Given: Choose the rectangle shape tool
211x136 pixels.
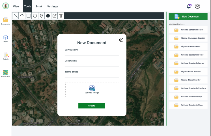Looking at the screenshot, I should coord(28,16).
